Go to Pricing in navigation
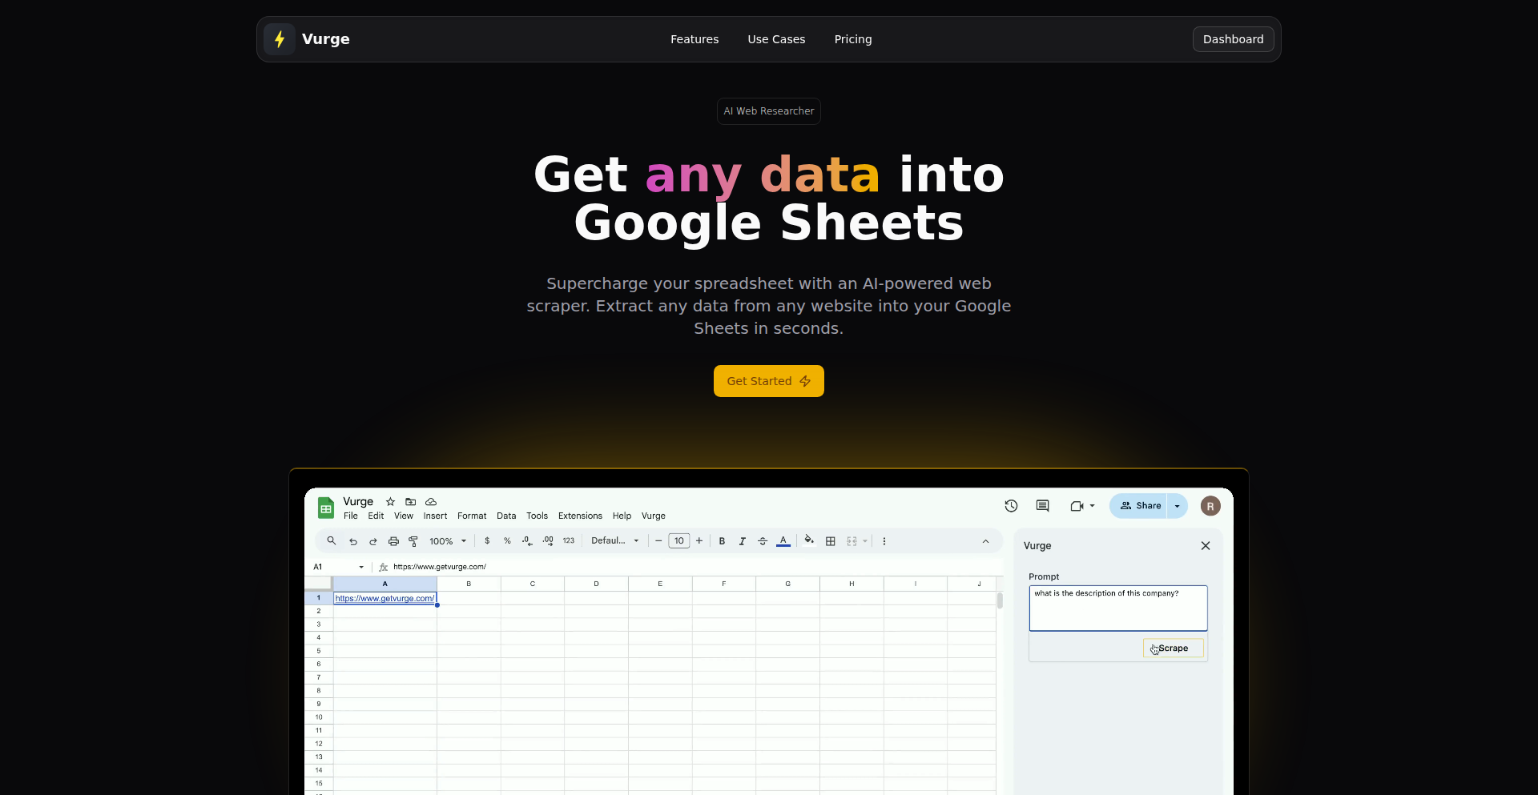 point(853,39)
